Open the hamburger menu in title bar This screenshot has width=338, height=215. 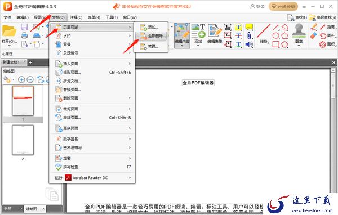click(x=304, y=6)
